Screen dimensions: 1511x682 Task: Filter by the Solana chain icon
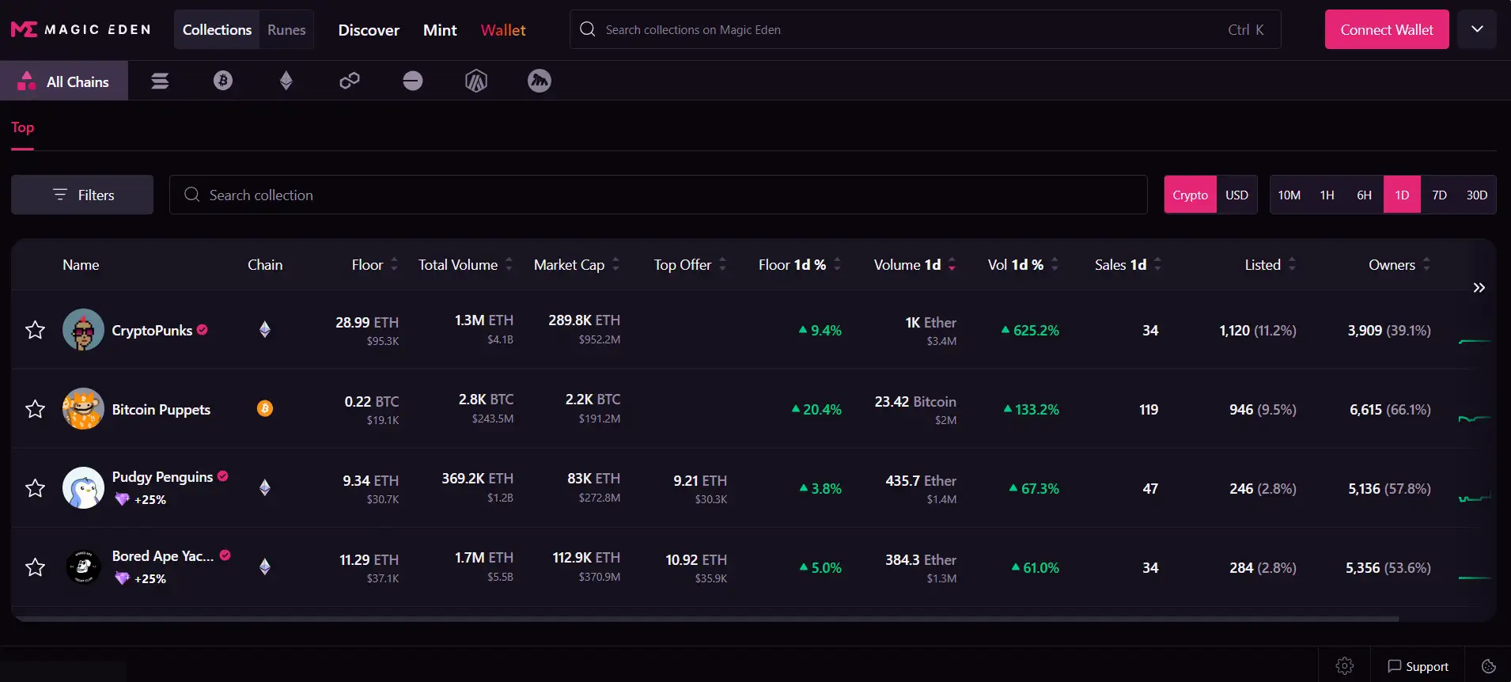[160, 81]
